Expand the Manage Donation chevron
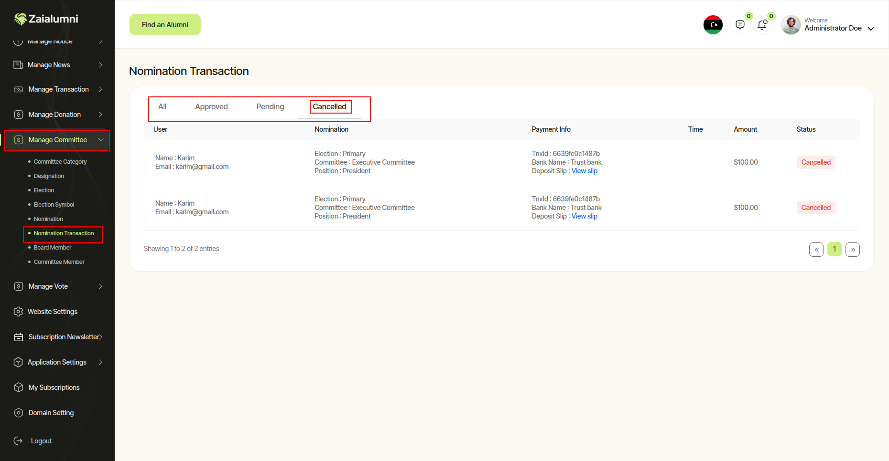The height and width of the screenshot is (461, 889). click(100, 115)
